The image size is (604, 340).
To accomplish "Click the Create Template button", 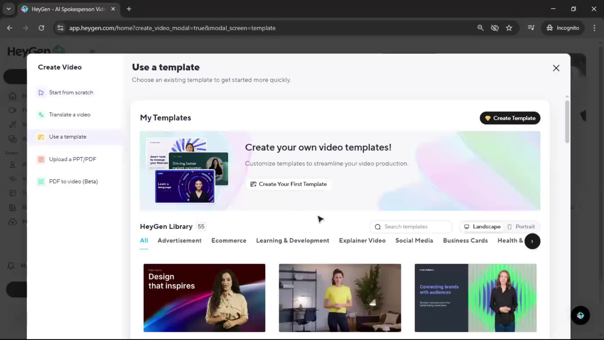I will pos(510,118).
